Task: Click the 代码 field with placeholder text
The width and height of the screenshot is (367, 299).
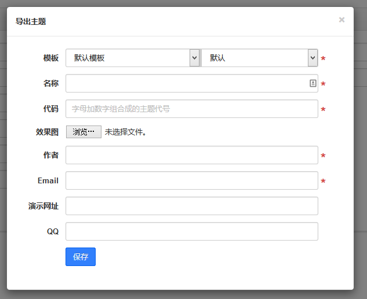Action: tap(191, 109)
